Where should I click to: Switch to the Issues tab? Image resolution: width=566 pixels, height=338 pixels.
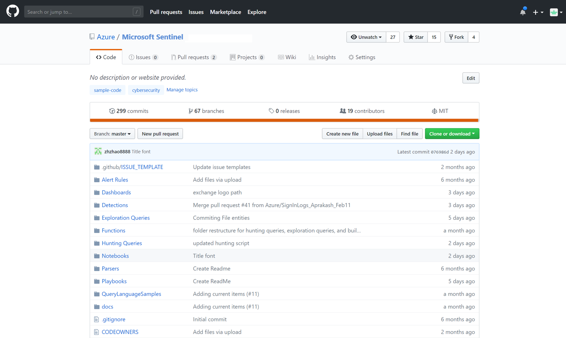(x=143, y=57)
